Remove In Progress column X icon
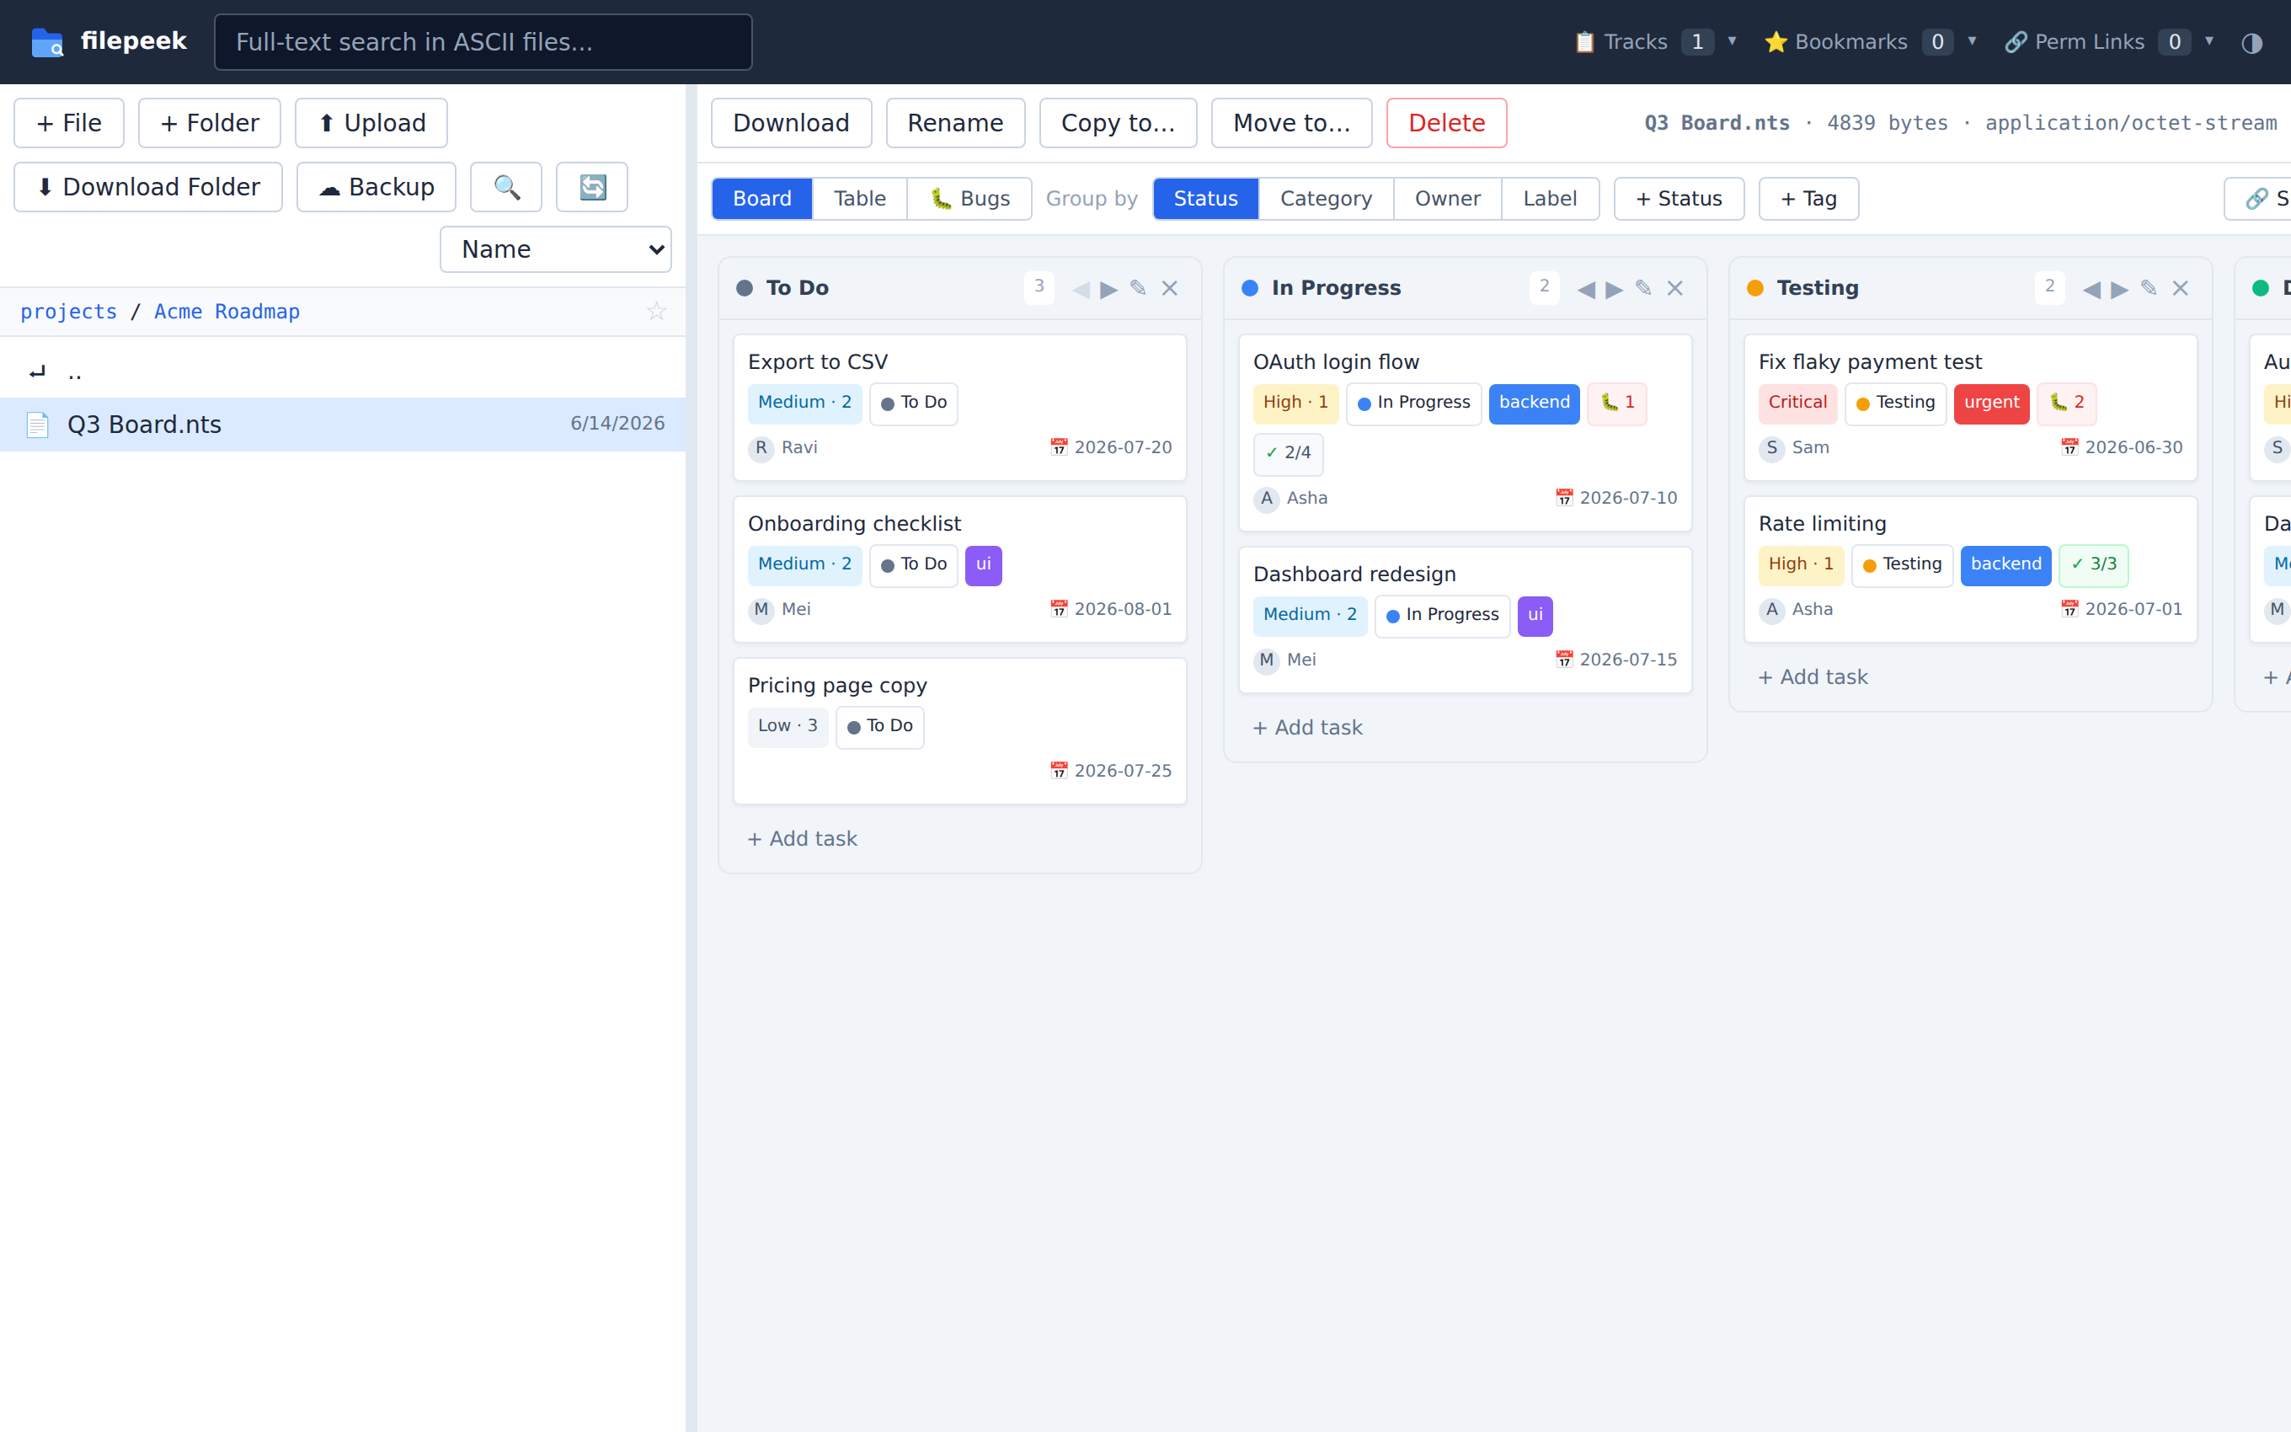Screen dimensions: 2291x1432 click(1675, 289)
